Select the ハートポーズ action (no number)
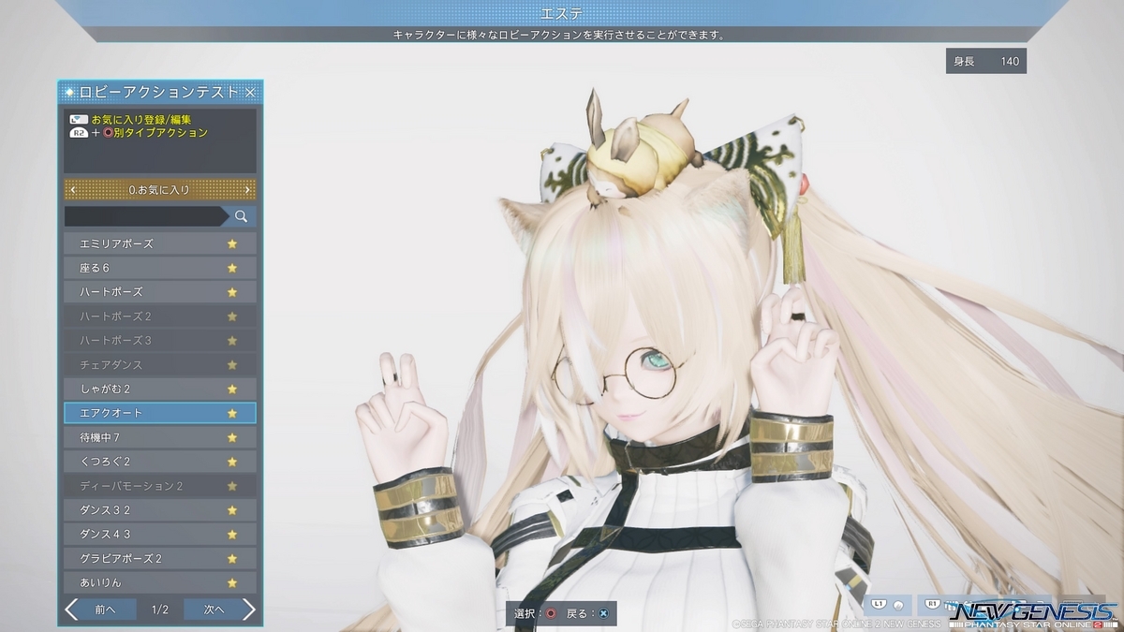Viewport: 1124px width, 632px height. point(160,292)
